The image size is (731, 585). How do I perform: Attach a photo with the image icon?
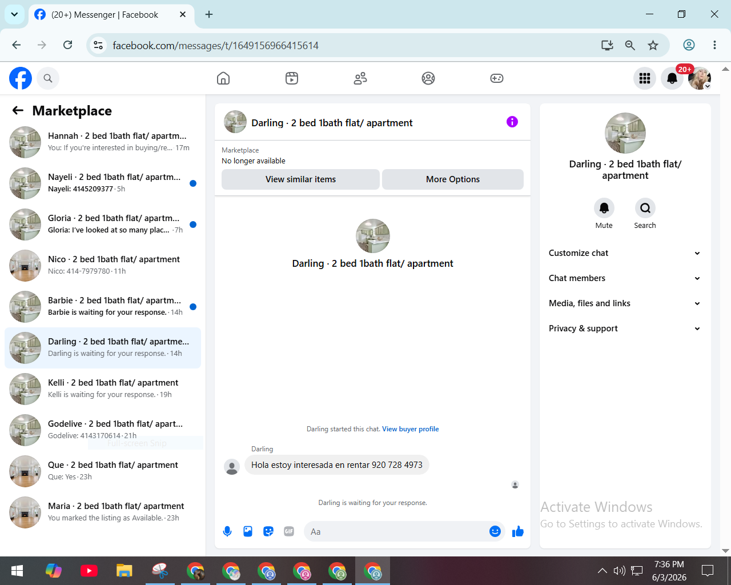tap(248, 531)
